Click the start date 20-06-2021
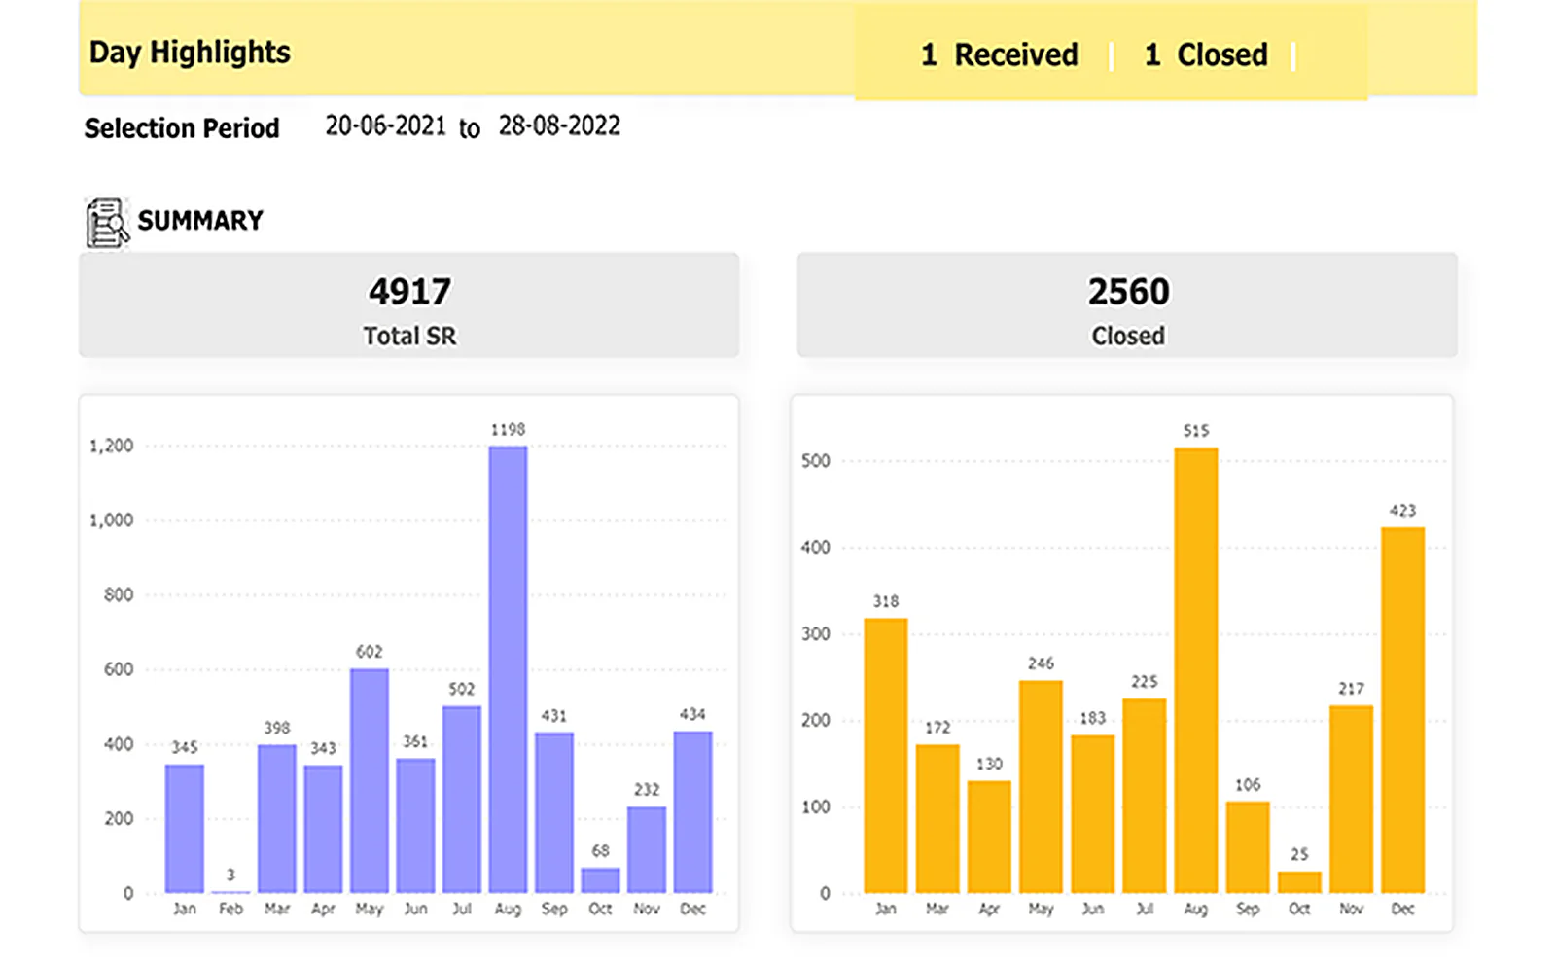 [385, 125]
